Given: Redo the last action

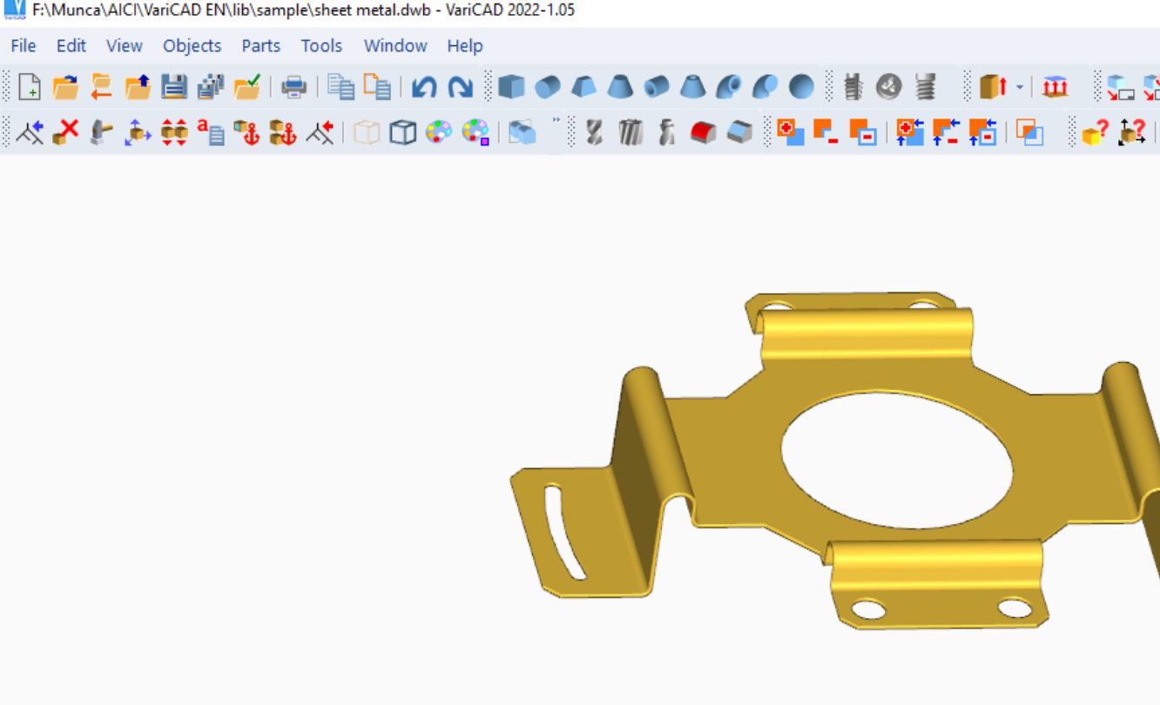Looking at the screenshot, I should pyautogui.click(x=460, y=86).
